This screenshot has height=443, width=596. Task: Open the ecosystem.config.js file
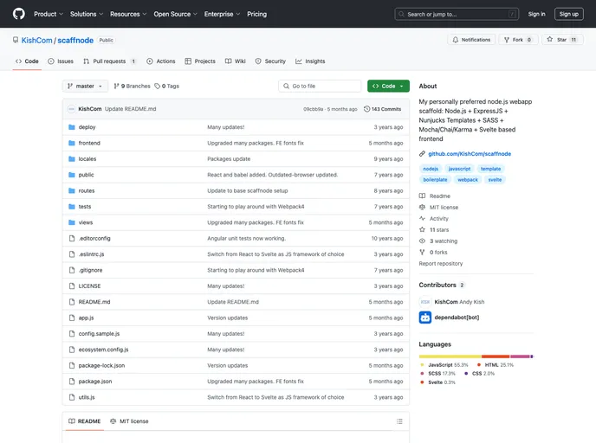tap(103, 350)
